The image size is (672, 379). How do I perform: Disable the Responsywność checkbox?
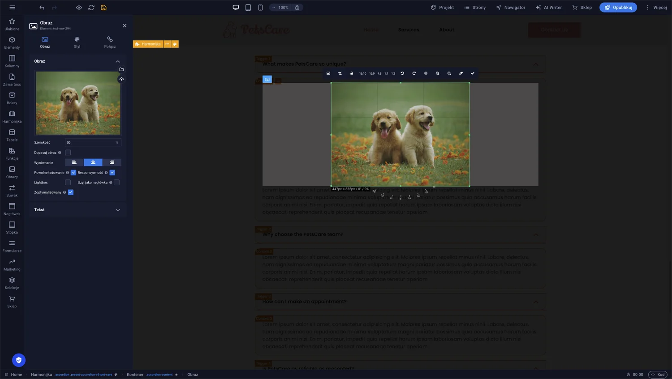click(x=112, y=172)
